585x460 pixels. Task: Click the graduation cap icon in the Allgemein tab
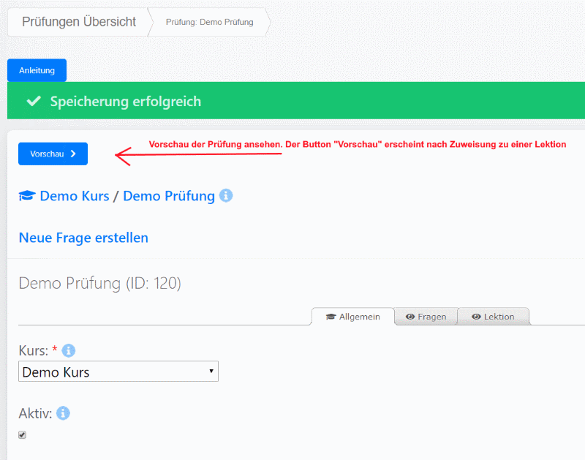click(331, 317)
